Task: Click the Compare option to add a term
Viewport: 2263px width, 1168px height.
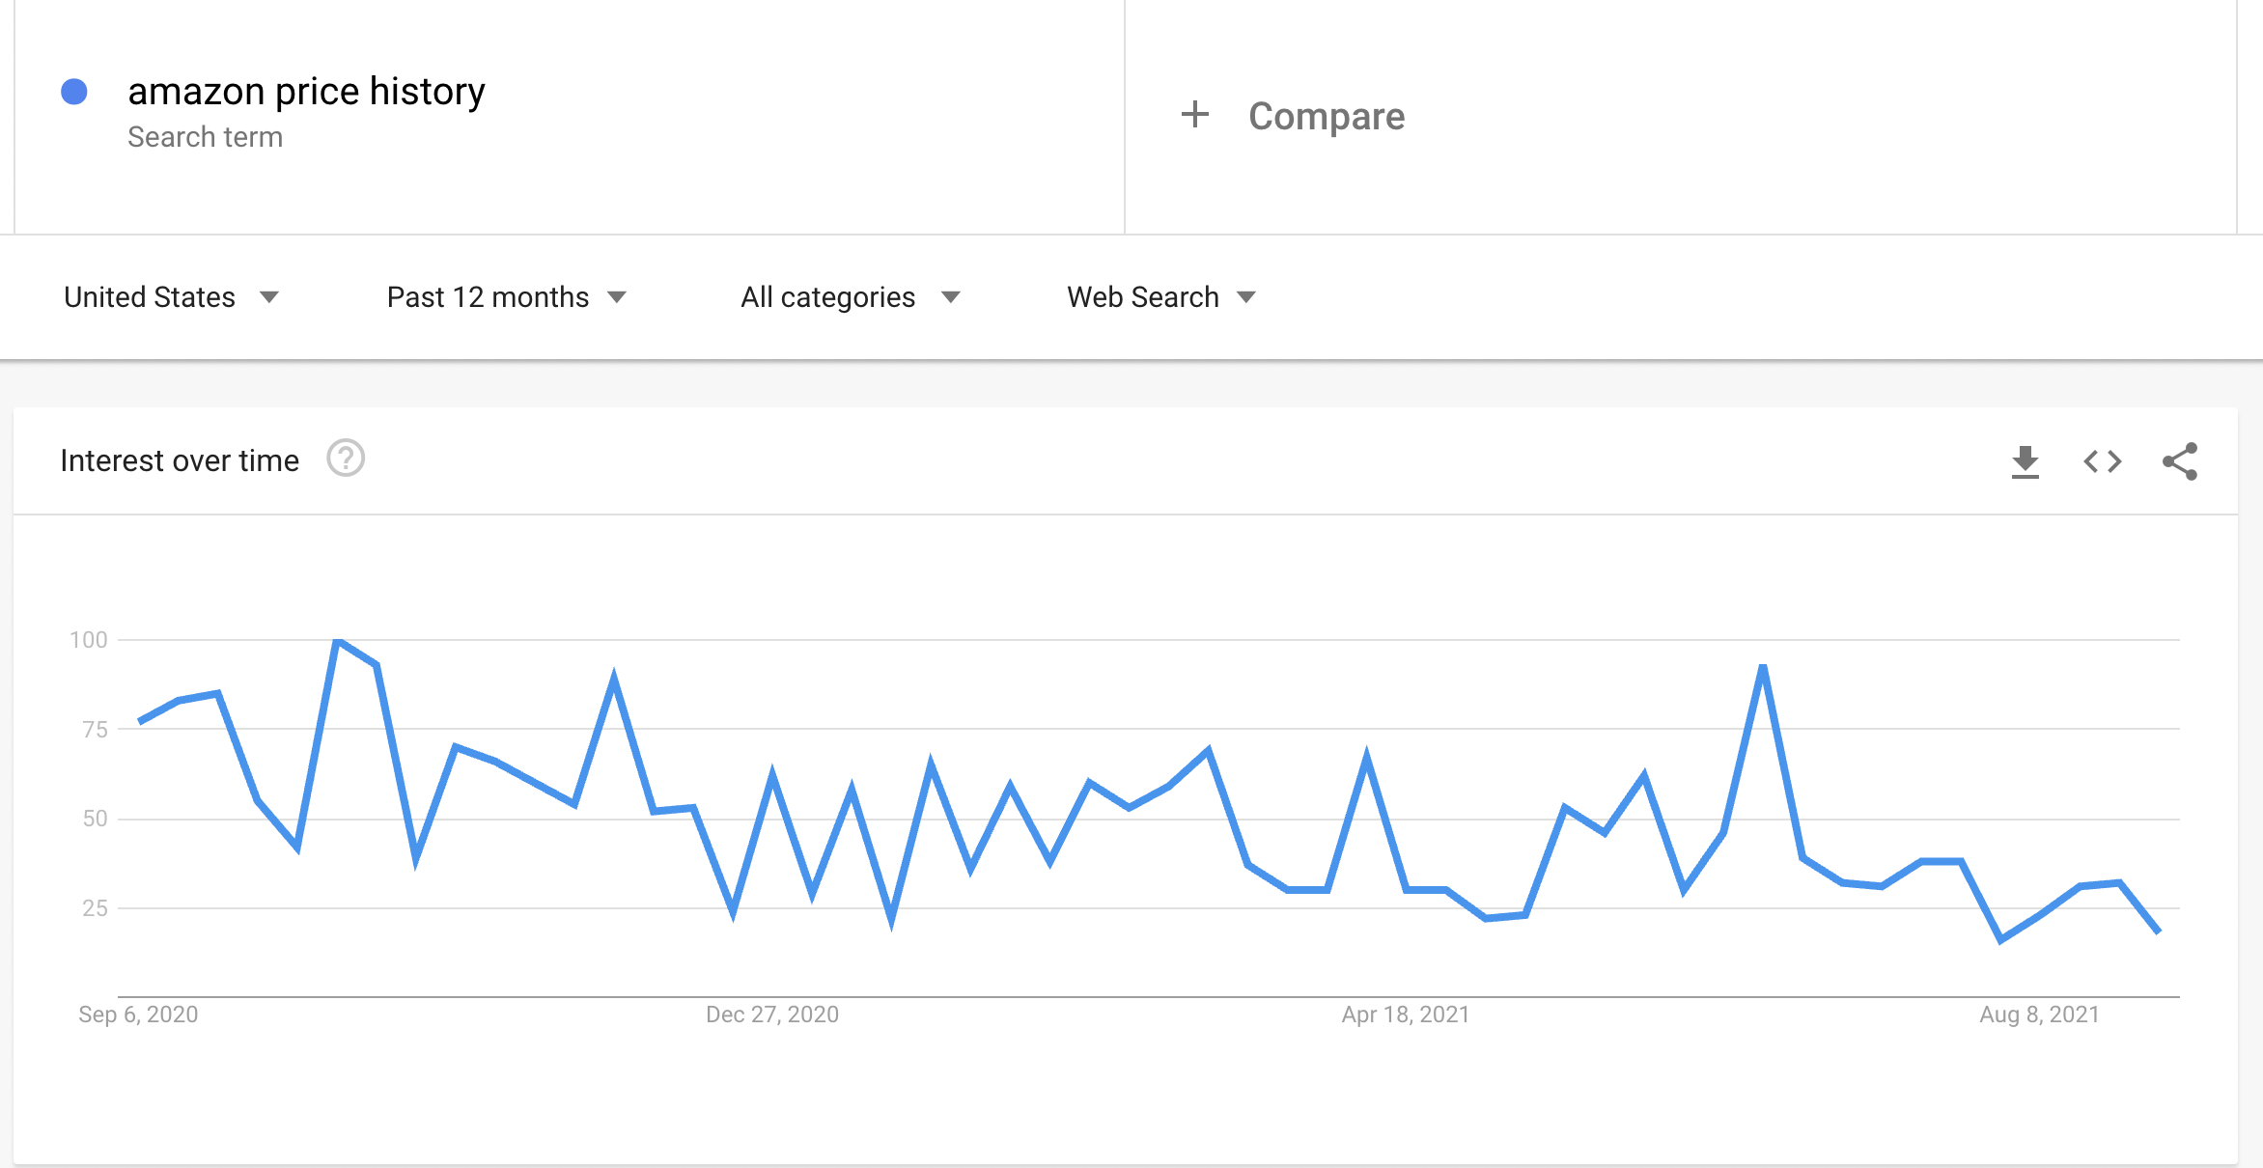Action: 1327,116
